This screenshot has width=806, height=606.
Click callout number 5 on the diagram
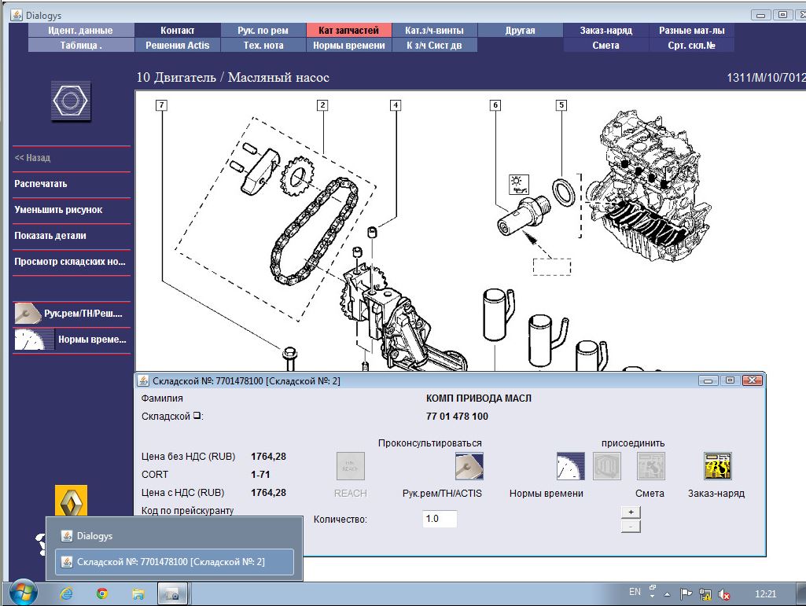click(x=561, y=105)
